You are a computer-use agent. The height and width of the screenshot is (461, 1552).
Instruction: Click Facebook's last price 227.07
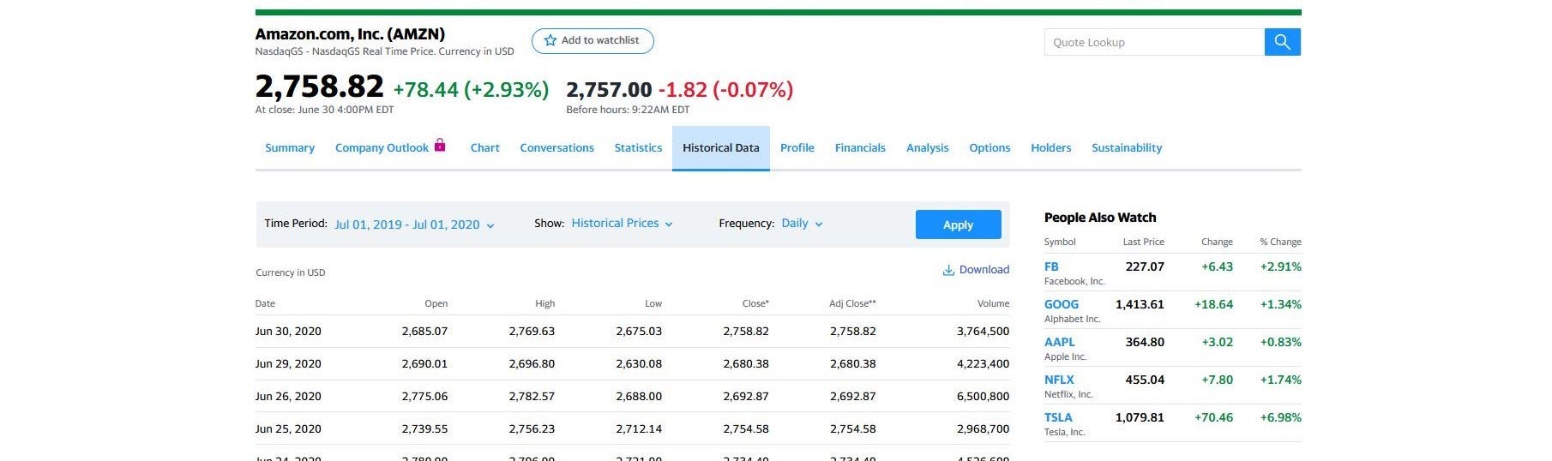click(x=1145, y=266)
